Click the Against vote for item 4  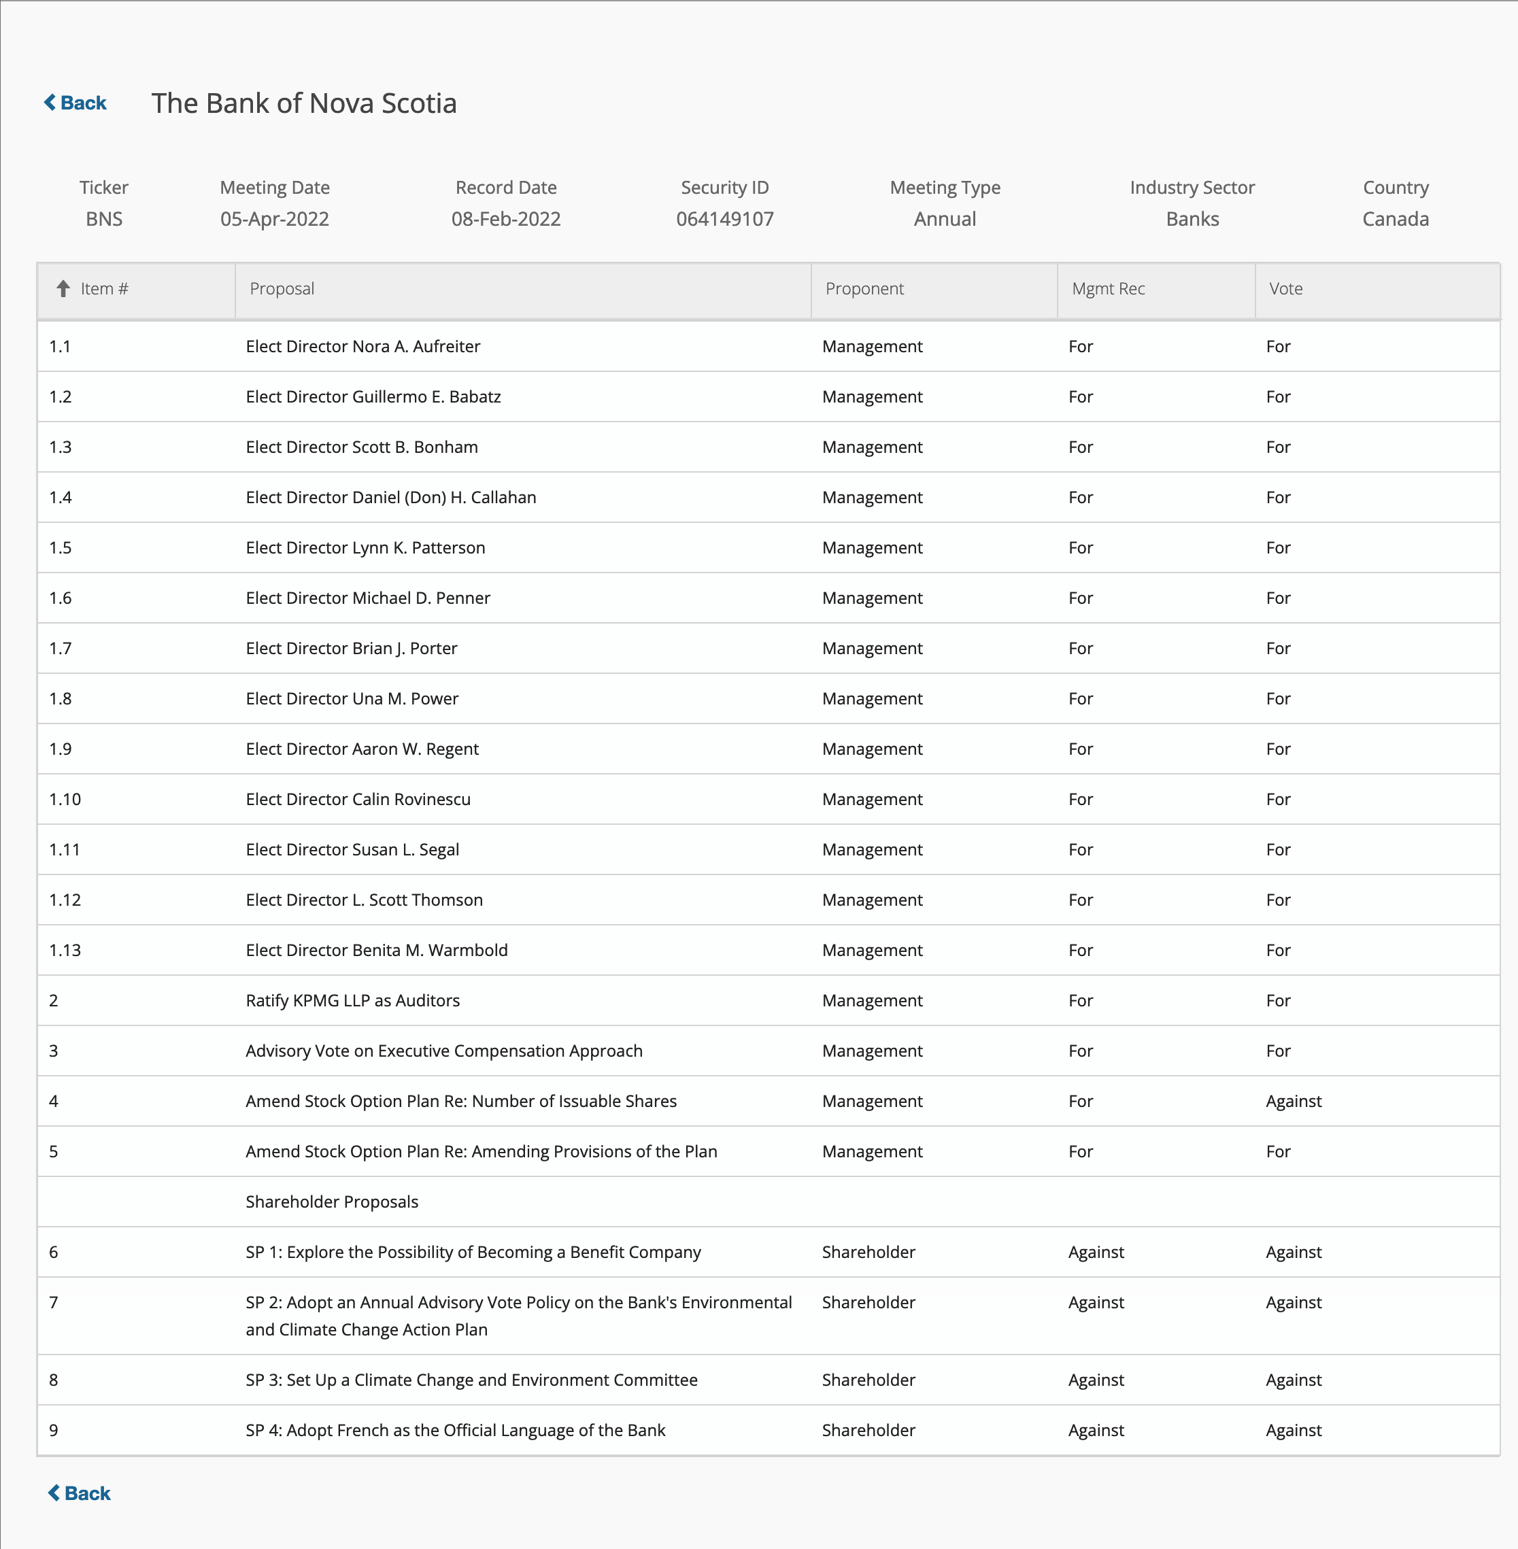click(1293, 1101)
